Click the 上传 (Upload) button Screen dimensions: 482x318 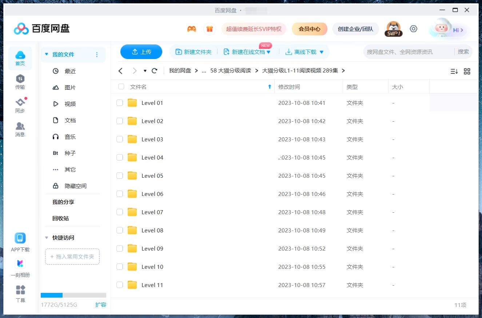pyautogui.click(x=141, y=52)
